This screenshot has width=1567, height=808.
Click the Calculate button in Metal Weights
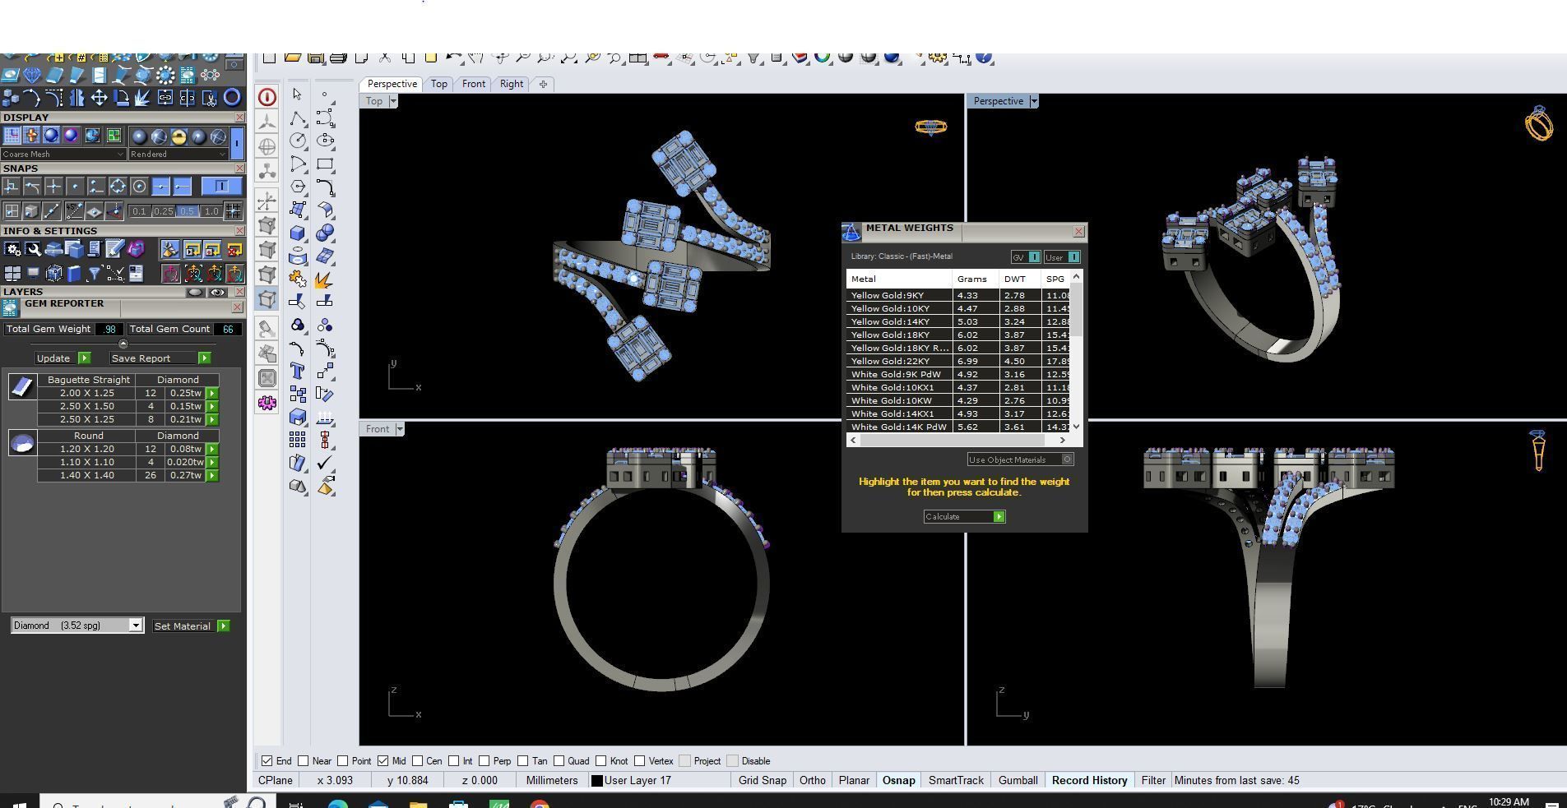pyautogui.click(x=964, y=516)
